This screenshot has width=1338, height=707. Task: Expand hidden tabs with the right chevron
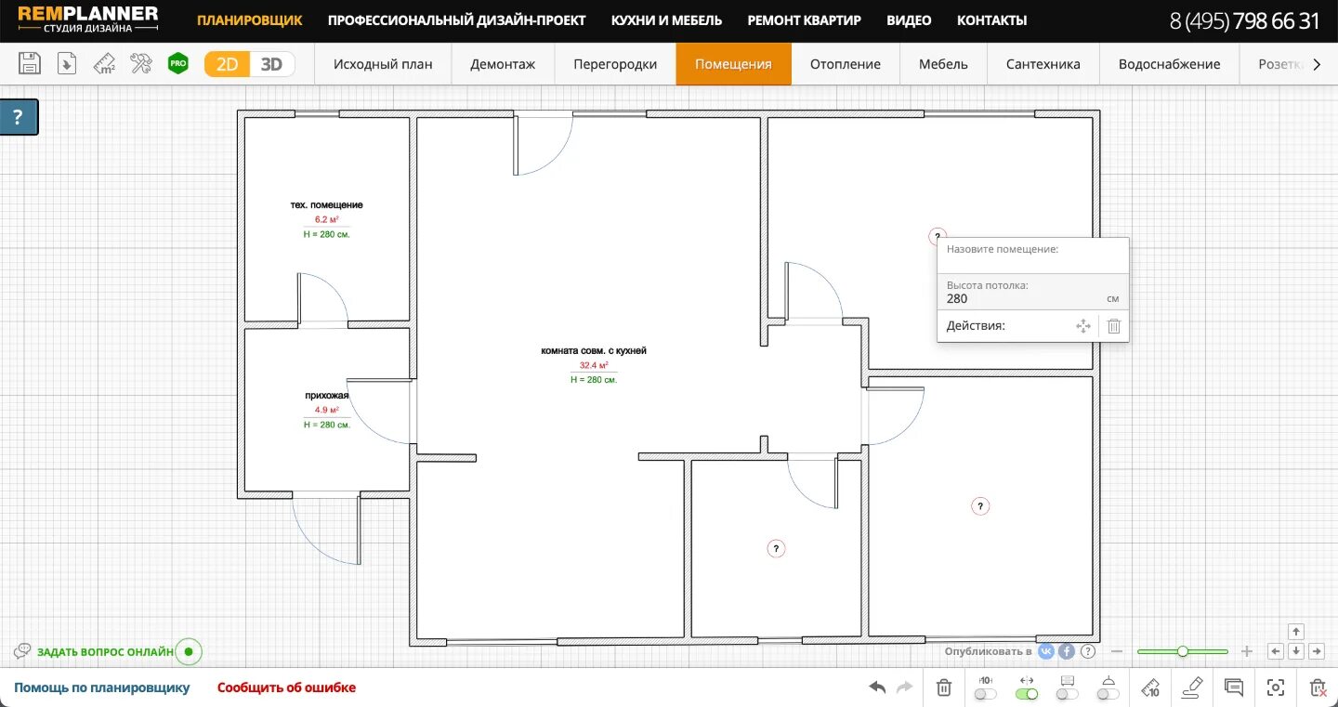click(1318, 63)
